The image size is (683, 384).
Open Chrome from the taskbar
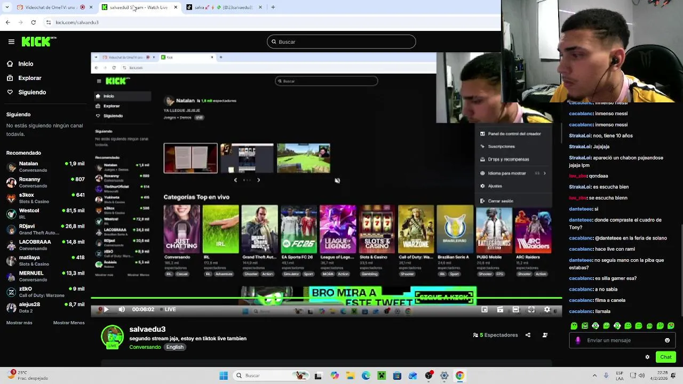pyautogui.click(x=459, y=375)
